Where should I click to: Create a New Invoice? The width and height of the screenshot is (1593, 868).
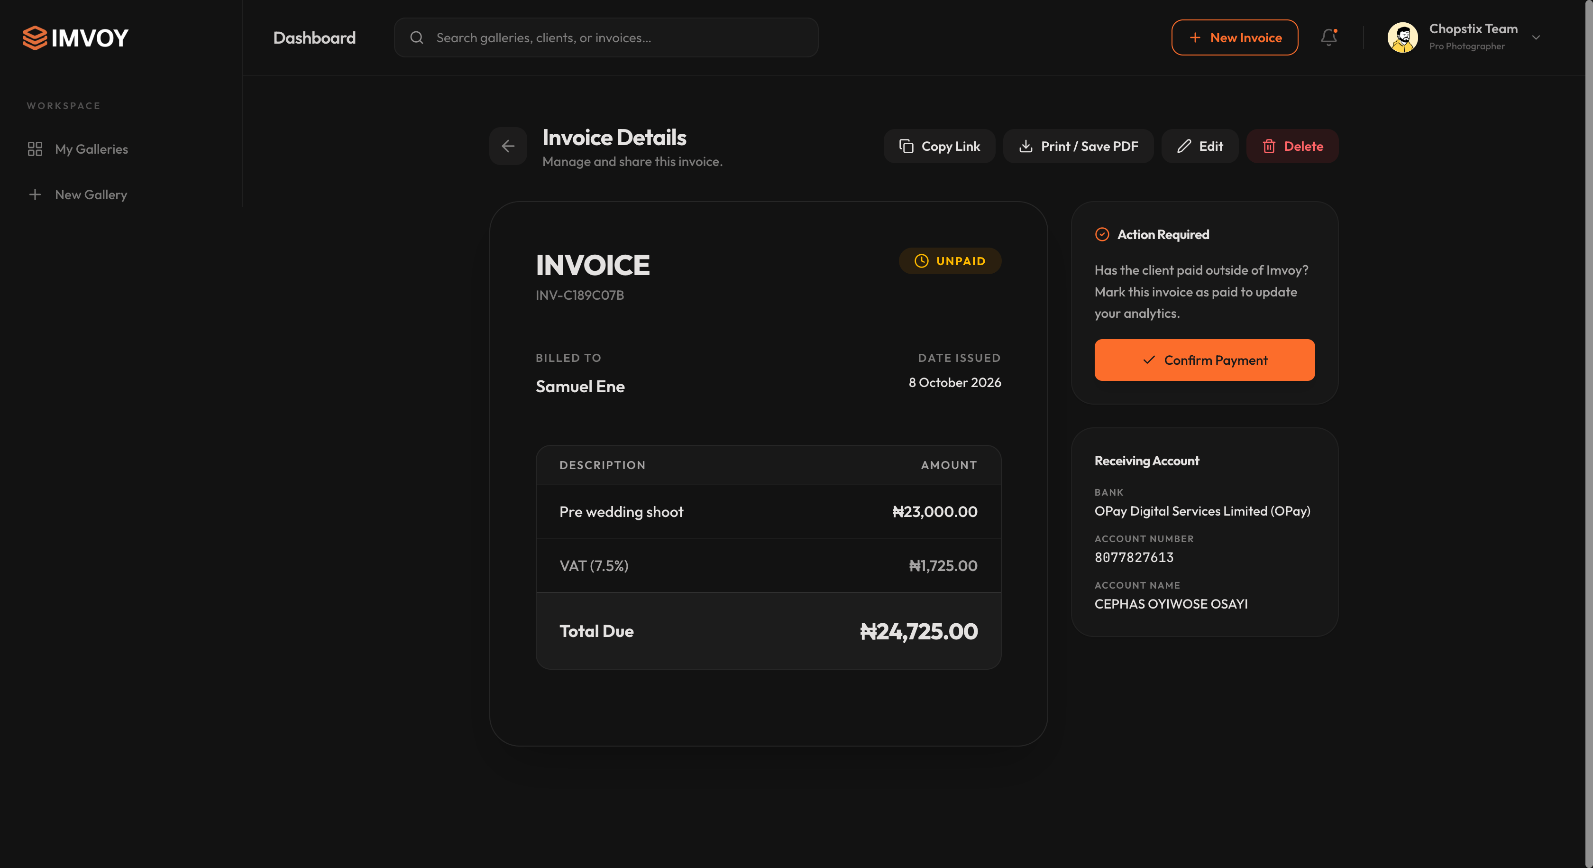pos(1234,38)
